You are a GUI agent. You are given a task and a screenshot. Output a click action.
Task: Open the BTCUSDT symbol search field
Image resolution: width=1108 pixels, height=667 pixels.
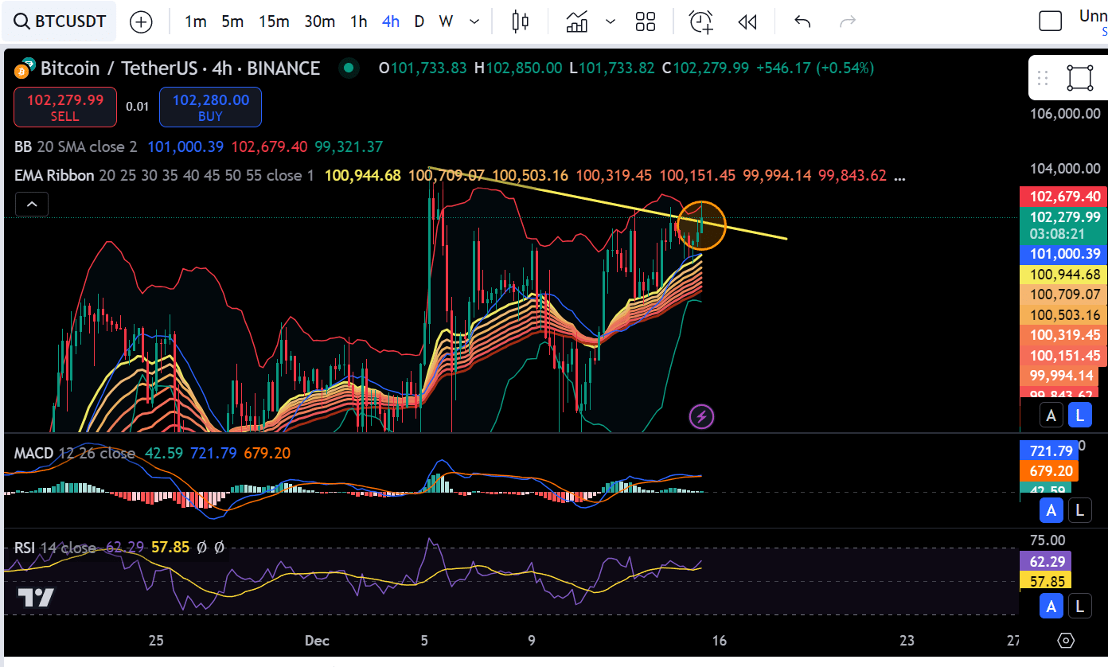[60, 21]
